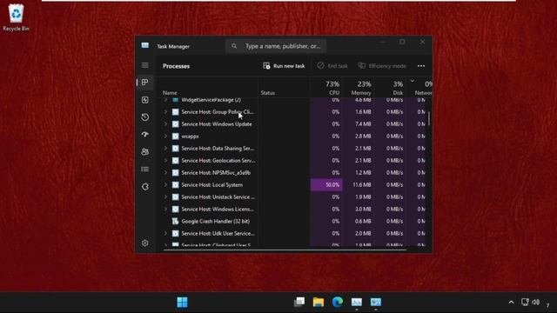
Task: Open the Details sidebar icon
Action: pyautogui.click(x=145, y=170)
